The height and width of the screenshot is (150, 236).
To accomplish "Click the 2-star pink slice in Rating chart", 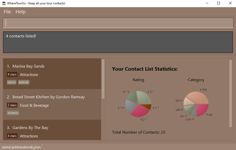I will pyautogui.click(x=140, y=111).
